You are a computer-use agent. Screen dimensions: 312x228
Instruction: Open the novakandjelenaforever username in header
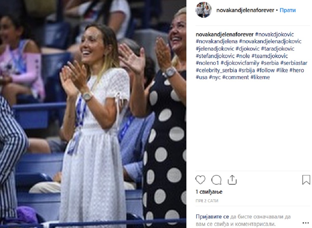coord(245,10)
